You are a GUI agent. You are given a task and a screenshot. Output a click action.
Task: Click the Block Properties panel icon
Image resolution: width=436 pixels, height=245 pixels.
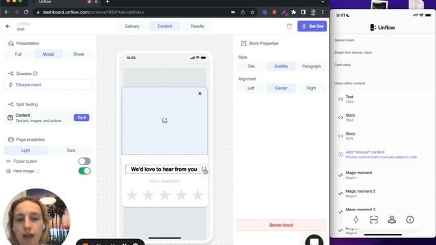244,44
